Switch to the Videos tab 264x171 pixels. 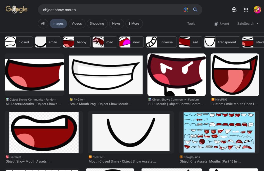(77, 23)
